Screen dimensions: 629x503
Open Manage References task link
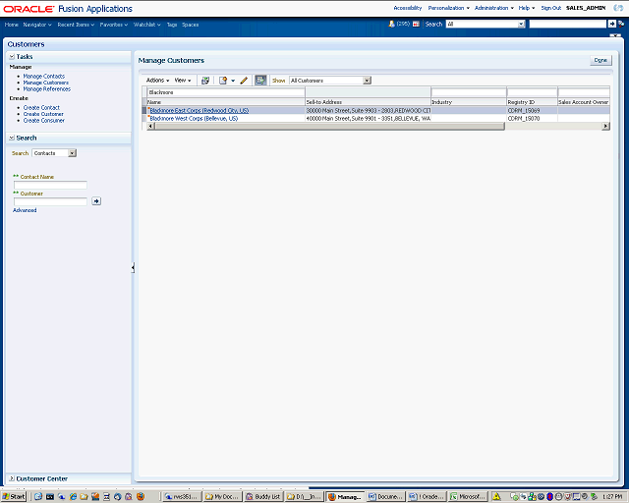(x=46, y=88)
